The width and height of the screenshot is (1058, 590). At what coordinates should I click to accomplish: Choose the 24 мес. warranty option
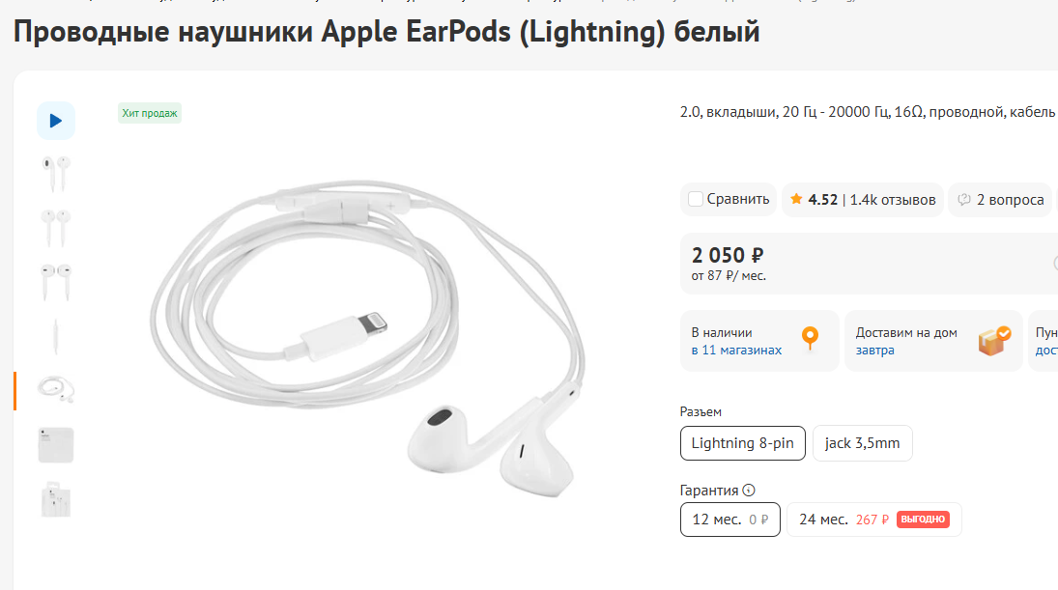[874, 520]
